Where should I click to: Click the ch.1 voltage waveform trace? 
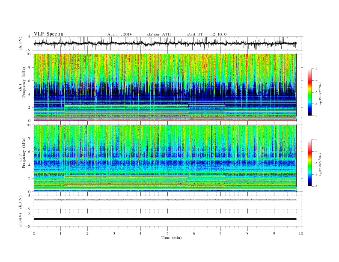pyautogui.click(x=165, y=43)
